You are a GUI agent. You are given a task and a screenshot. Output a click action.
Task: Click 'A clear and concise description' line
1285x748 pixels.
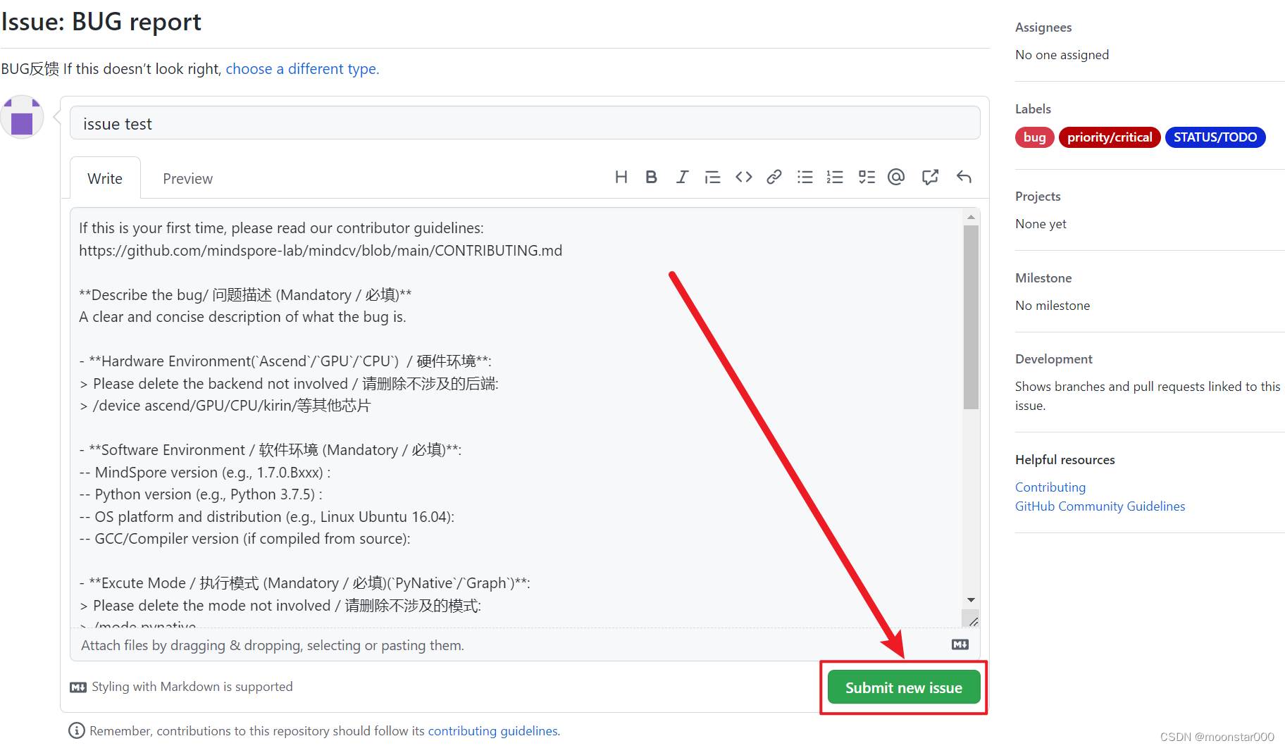(x=242, y=317)
